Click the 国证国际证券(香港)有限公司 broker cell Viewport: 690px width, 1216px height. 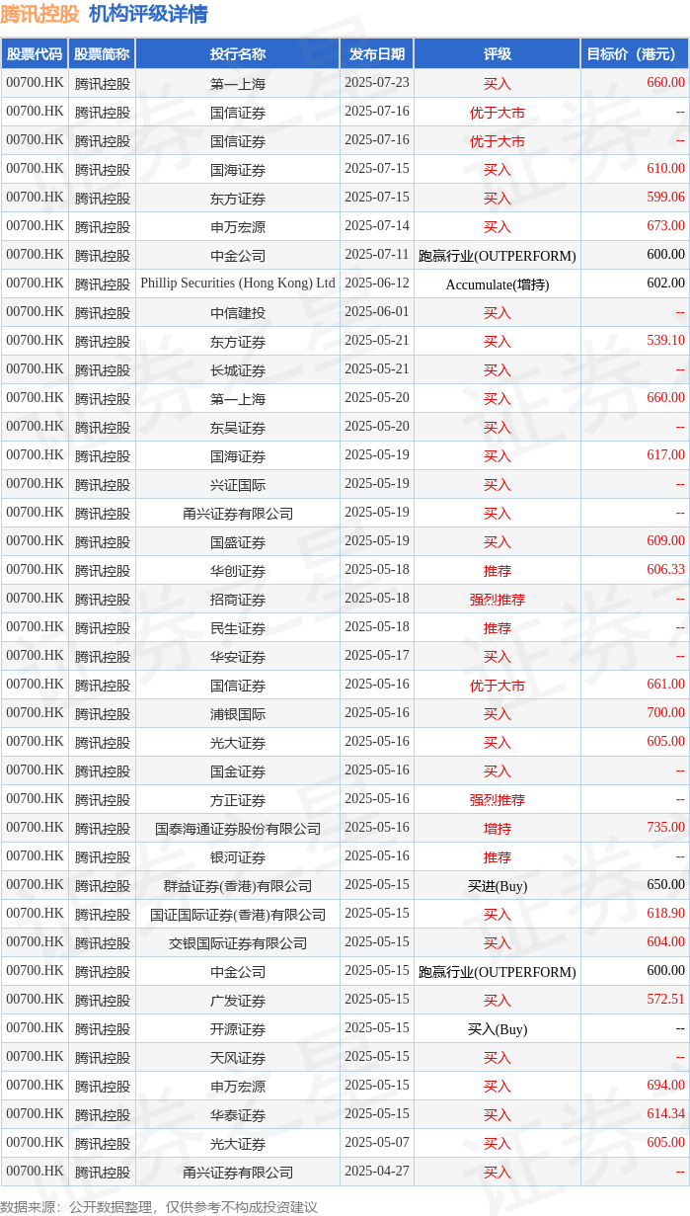[238, 915]
